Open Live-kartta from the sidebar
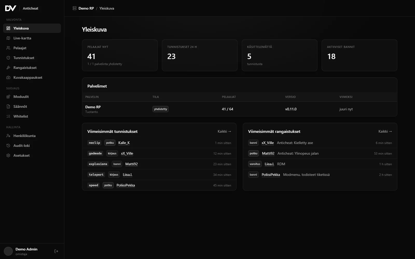 (x=32, y=38)
